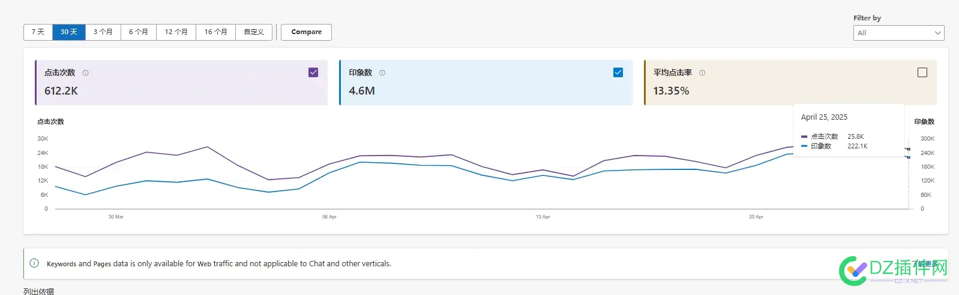Enable the 平均点击率 checkbox
The image size is (959, 295).
tap(922, 72)
